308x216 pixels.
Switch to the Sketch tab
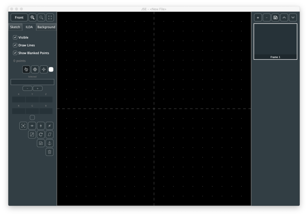pyautogui.click(x=15, y=27)
